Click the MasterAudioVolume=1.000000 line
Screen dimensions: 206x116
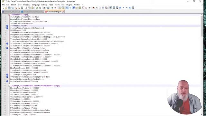point(25,88)
